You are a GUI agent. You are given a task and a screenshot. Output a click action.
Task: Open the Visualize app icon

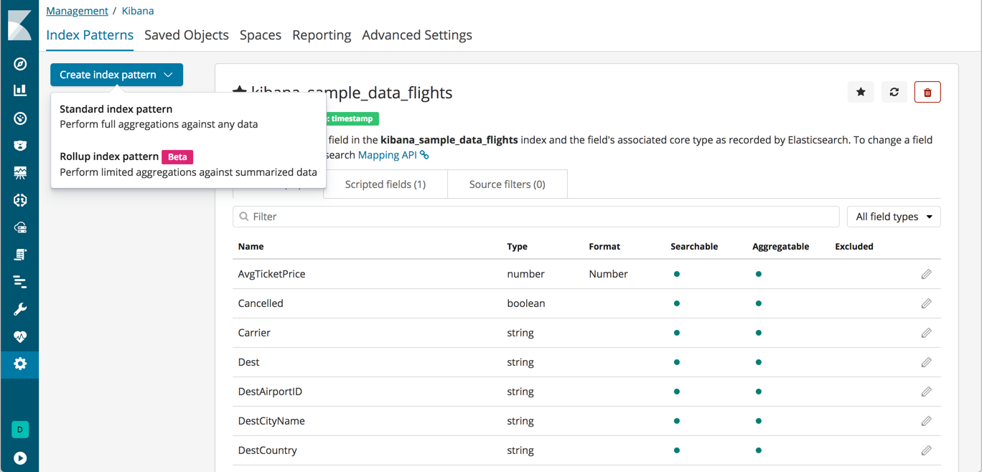coord(19,91)
